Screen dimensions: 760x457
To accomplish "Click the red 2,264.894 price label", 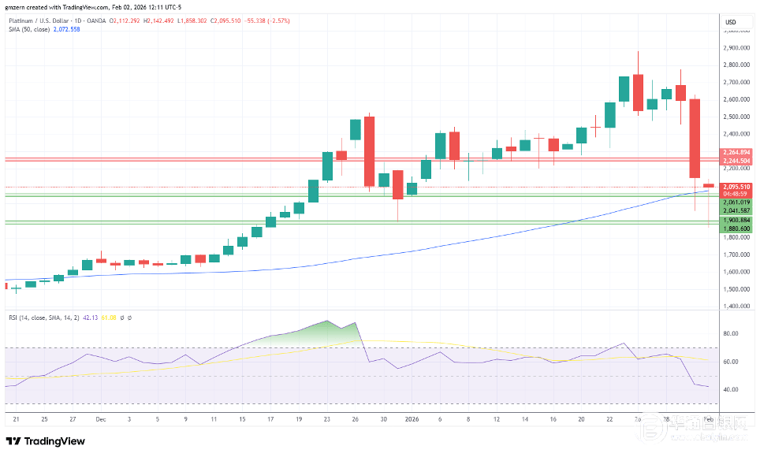I will (x=736, y=152).
